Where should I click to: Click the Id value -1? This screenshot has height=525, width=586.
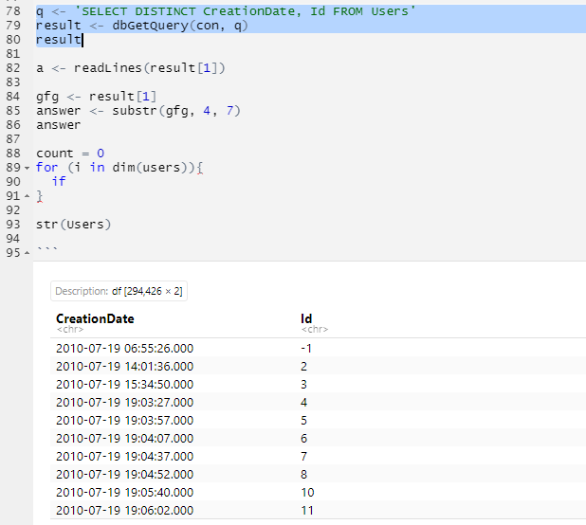click(306, 349)
